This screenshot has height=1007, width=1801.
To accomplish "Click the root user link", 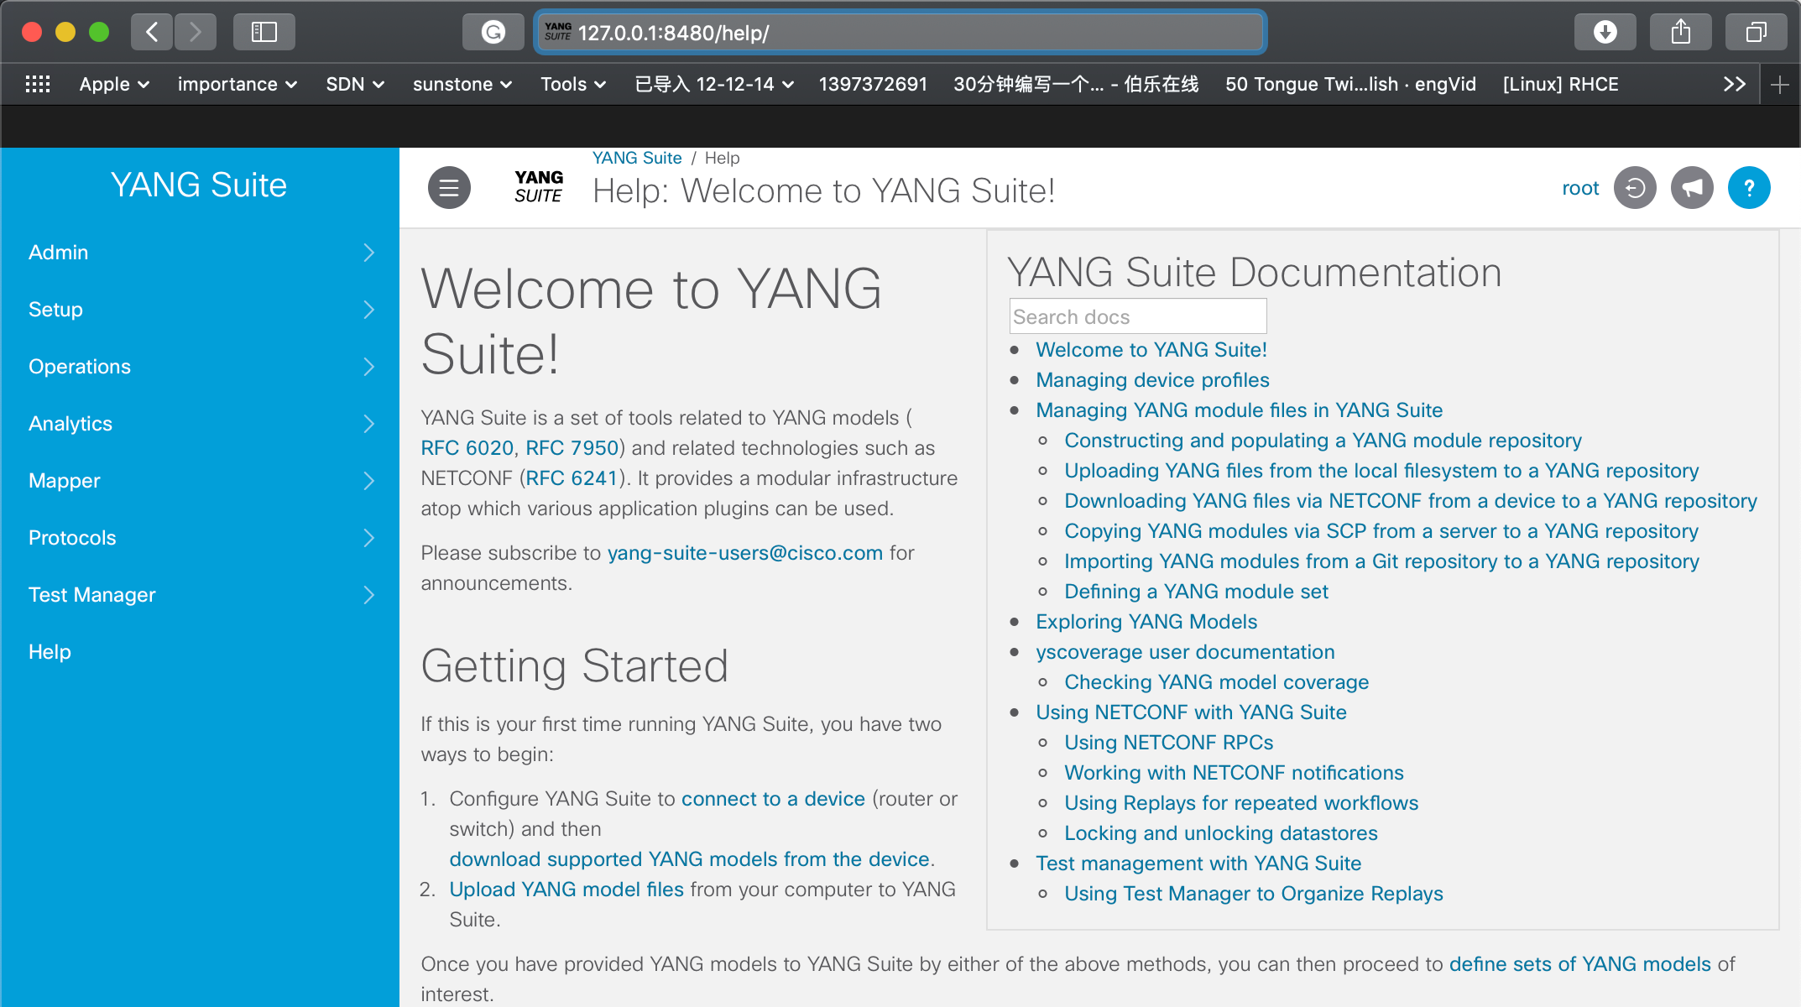I will click(1580, 188).
